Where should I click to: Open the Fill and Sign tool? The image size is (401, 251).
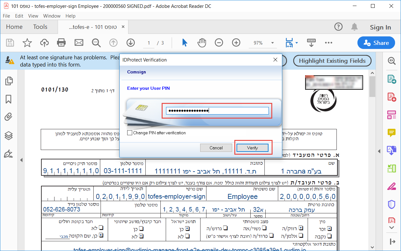pos(392,187)
